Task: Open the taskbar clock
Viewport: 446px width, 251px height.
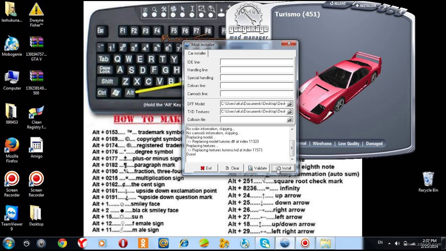Action: coord(429,243)
